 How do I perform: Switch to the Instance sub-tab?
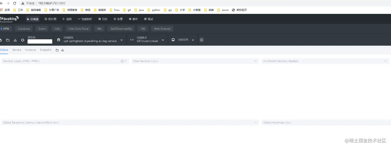pos(31,50)
